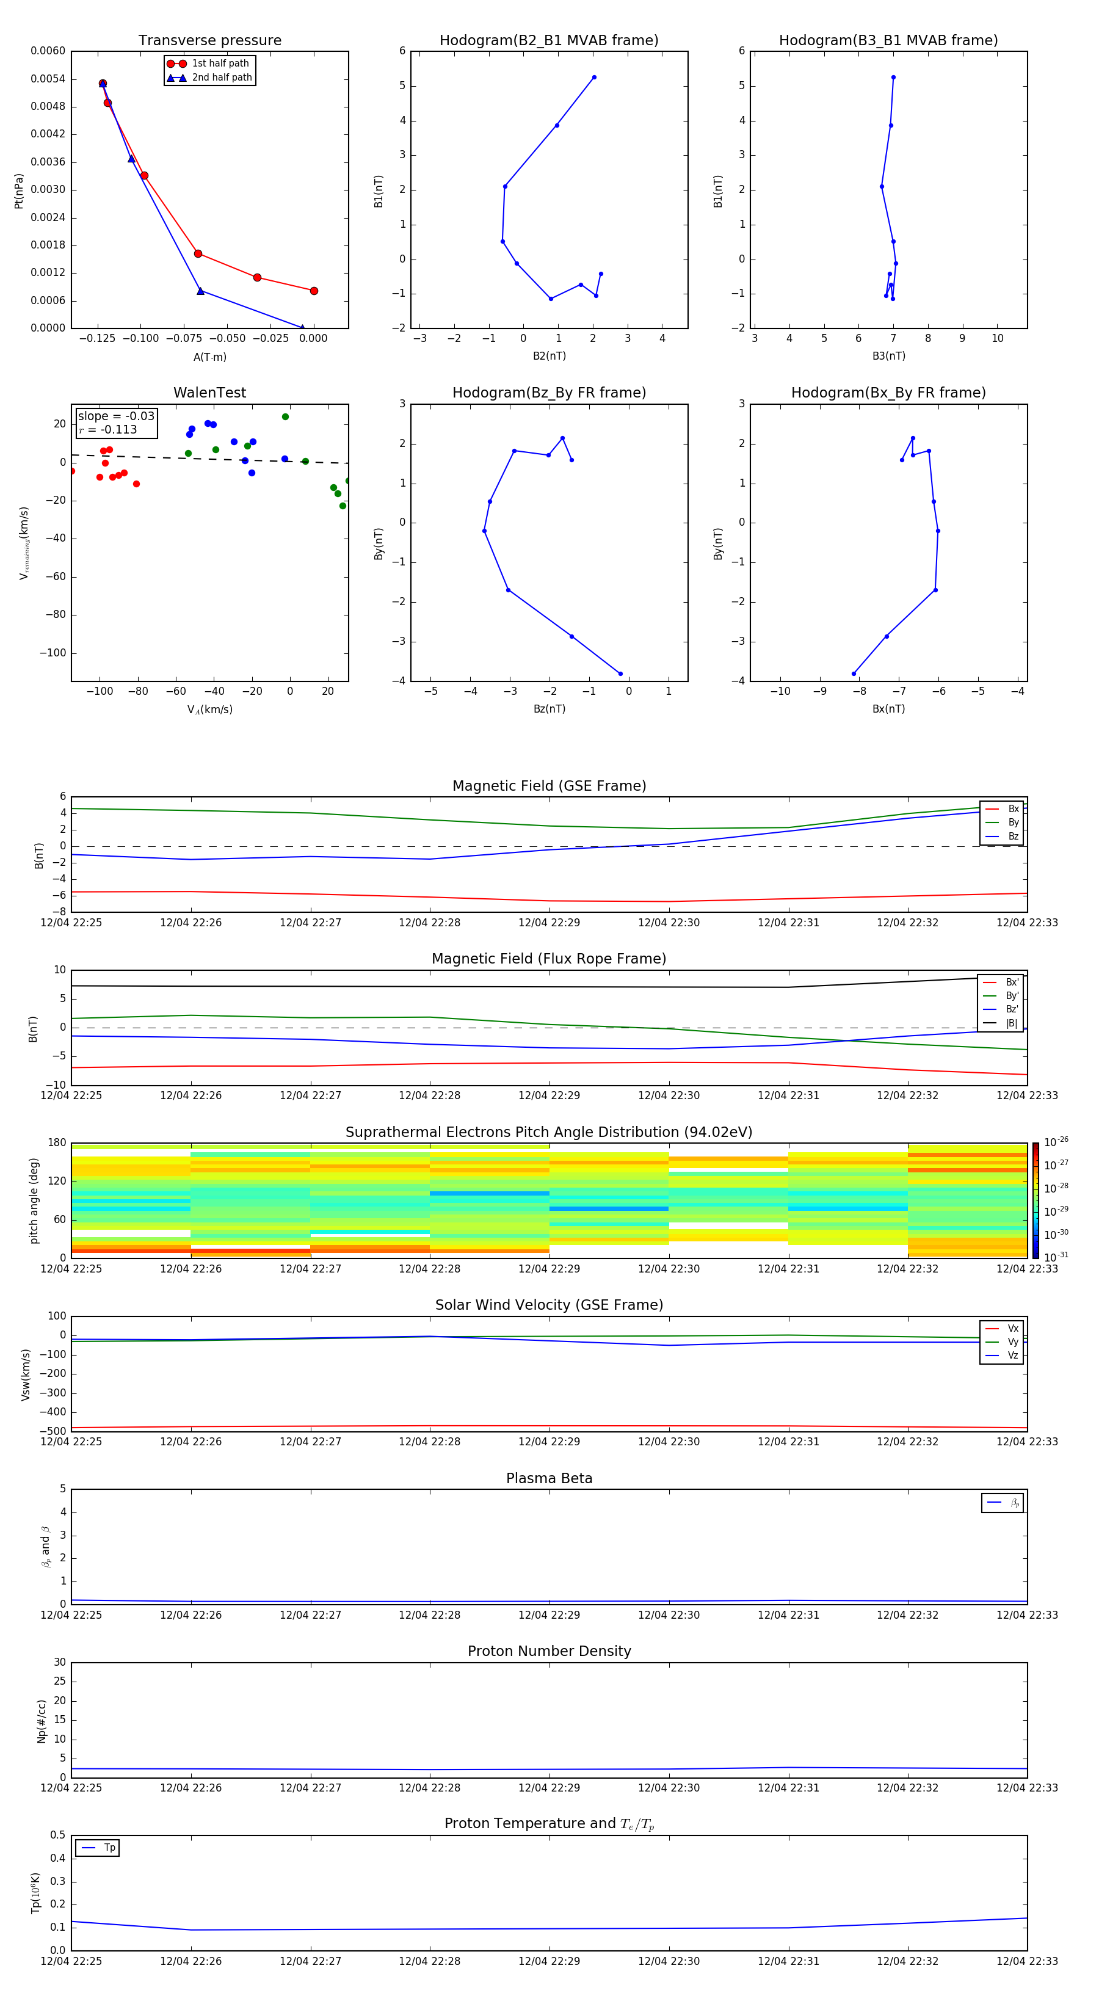Click the 'Solar Wind Velocity (GSE Frame)' title

(549, 1305)
